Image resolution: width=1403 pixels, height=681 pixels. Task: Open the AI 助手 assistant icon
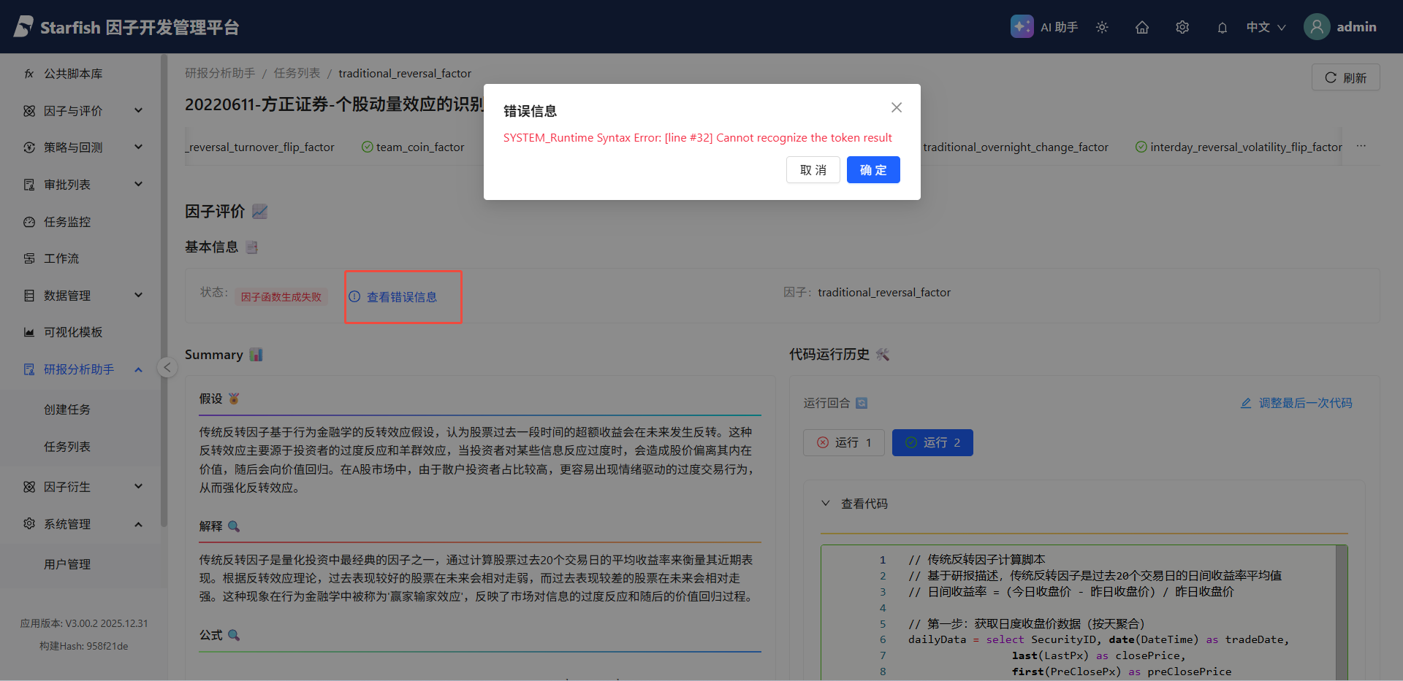[x=1022, y=27]
